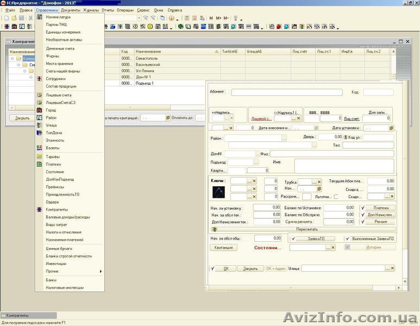Open the Лицевые счета catalog icon
Image resolution: width=420 pixels, height=326 pixels.
tap(39, 95)
